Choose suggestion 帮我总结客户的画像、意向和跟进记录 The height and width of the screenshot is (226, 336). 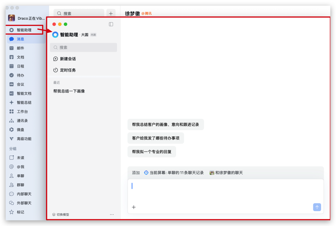point(166,125)
